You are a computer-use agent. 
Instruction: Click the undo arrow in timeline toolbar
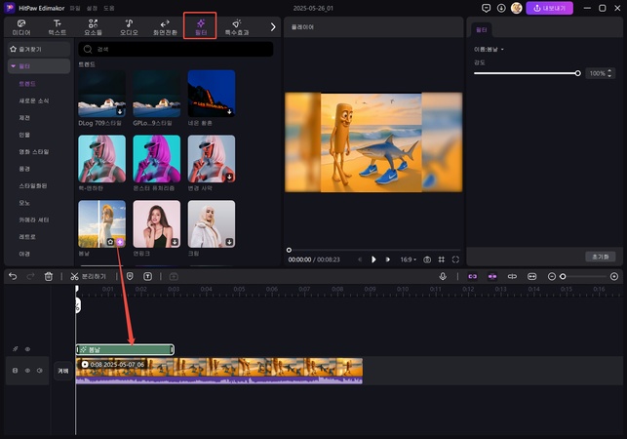click(13, 277)
